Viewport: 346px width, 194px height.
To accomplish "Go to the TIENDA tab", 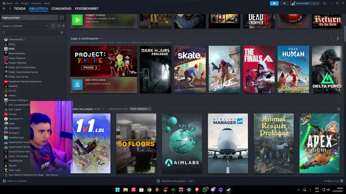I will [x=20, y=9].
